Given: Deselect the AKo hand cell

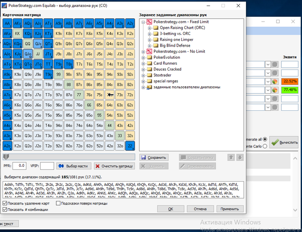Looking at the screenshot, I should (7, 34).
